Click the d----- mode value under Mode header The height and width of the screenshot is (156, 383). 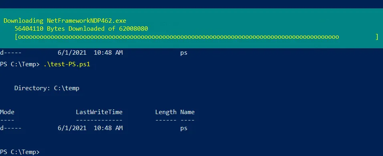(x=10, y=128)
